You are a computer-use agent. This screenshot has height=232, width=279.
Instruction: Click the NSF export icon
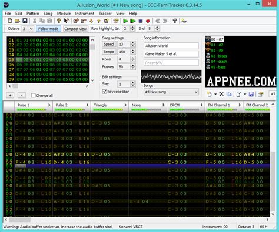184,21
